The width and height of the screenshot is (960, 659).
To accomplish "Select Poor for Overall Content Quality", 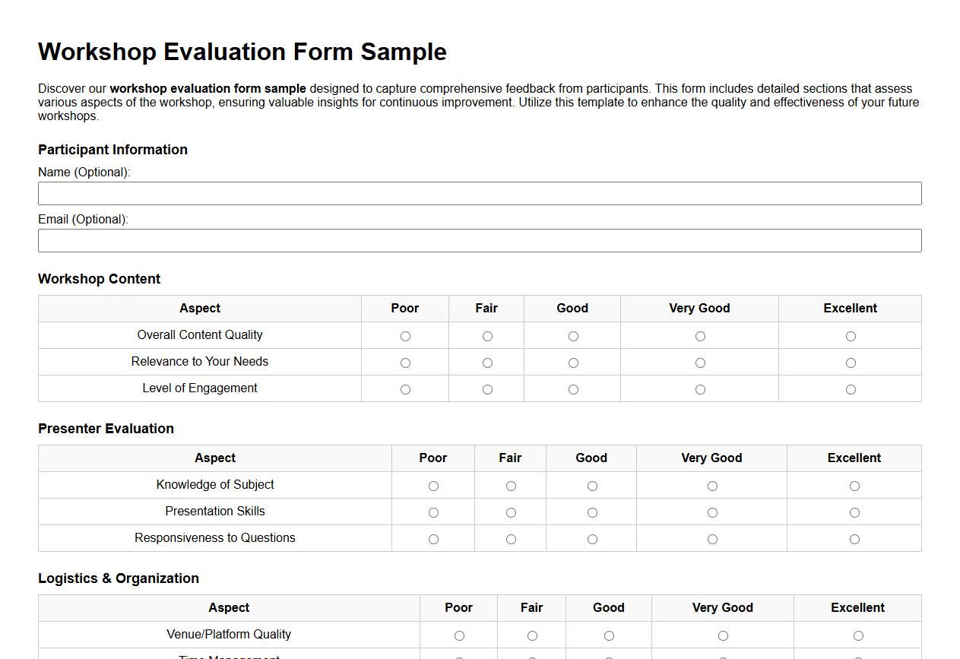I will [x=405, y=335].
